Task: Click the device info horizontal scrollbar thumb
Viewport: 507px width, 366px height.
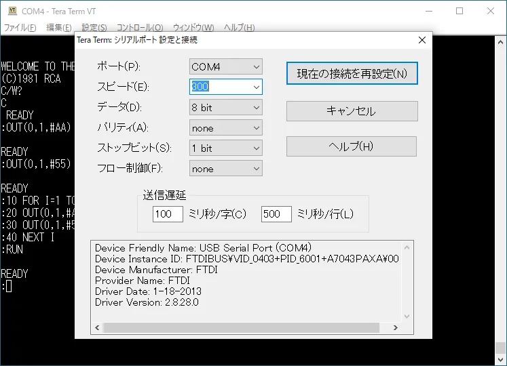Action: coord(241,327)
